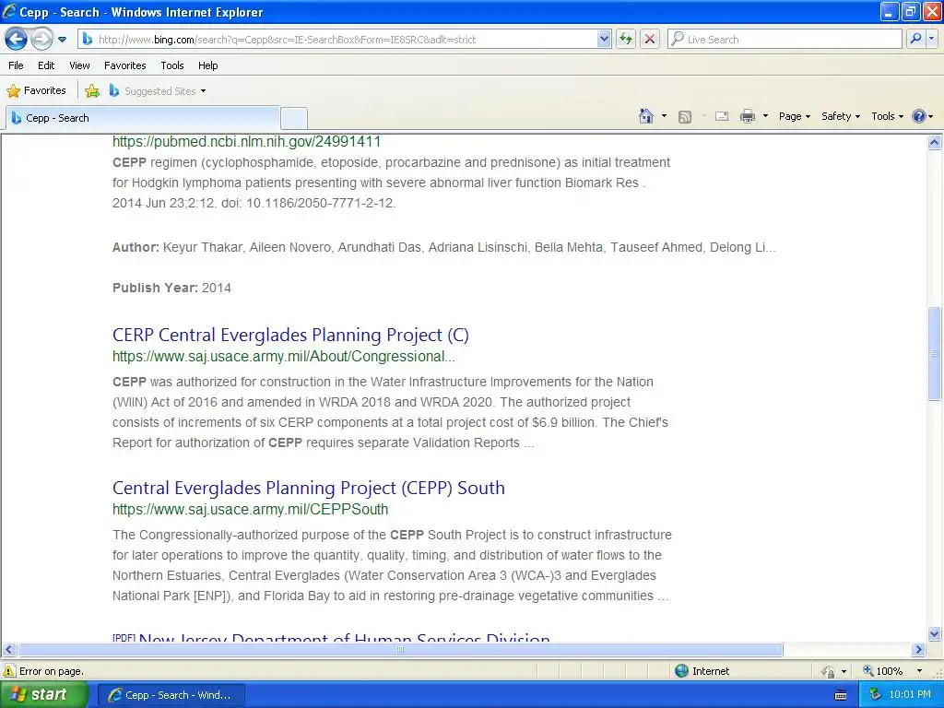Screen dimensions: 944x708
Task: Click the Author: Keyur Thakar line
Action: (x=443, y=247)
